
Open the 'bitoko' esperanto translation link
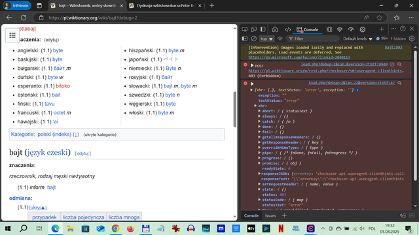(x=63, y=86)
